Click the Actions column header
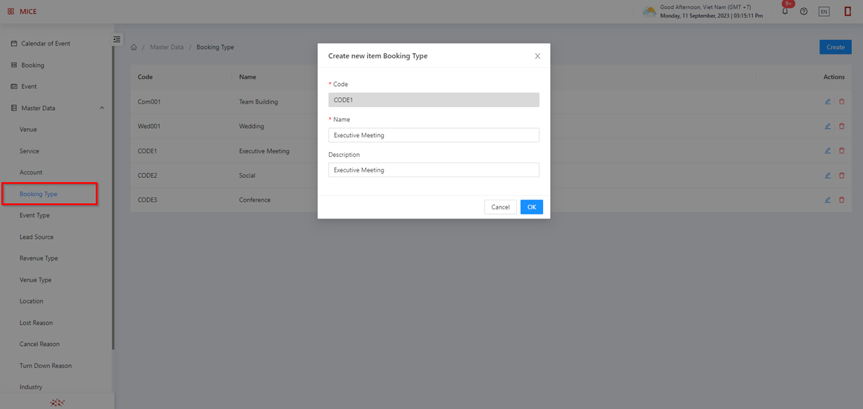 click(834, 77)
